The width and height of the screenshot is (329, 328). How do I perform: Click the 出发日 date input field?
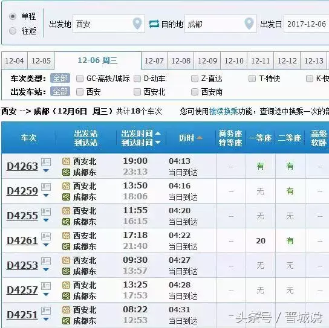(307, 24)
